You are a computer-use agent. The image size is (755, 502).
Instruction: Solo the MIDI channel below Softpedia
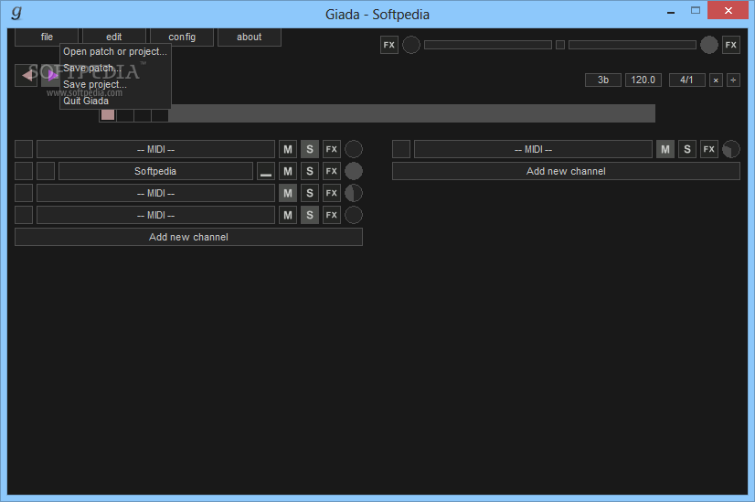point(310,193)
